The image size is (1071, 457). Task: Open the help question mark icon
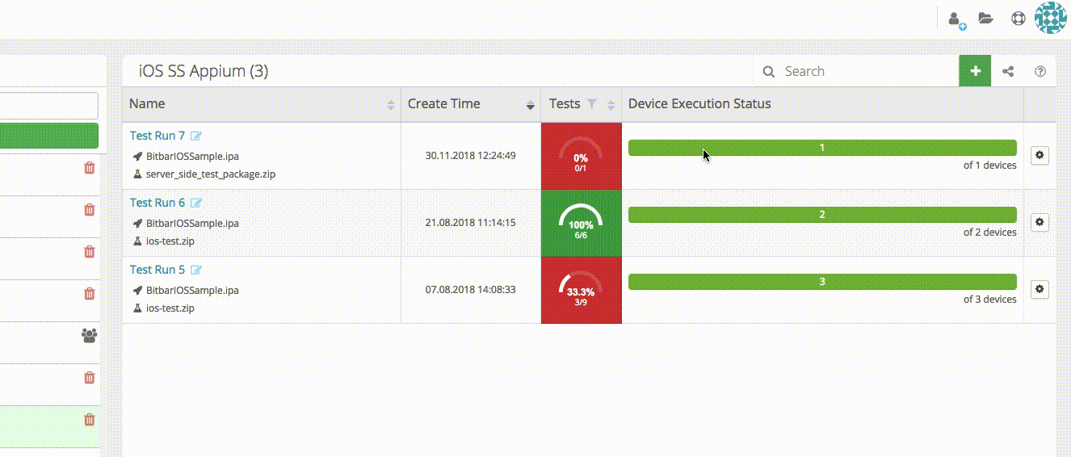1040,71
